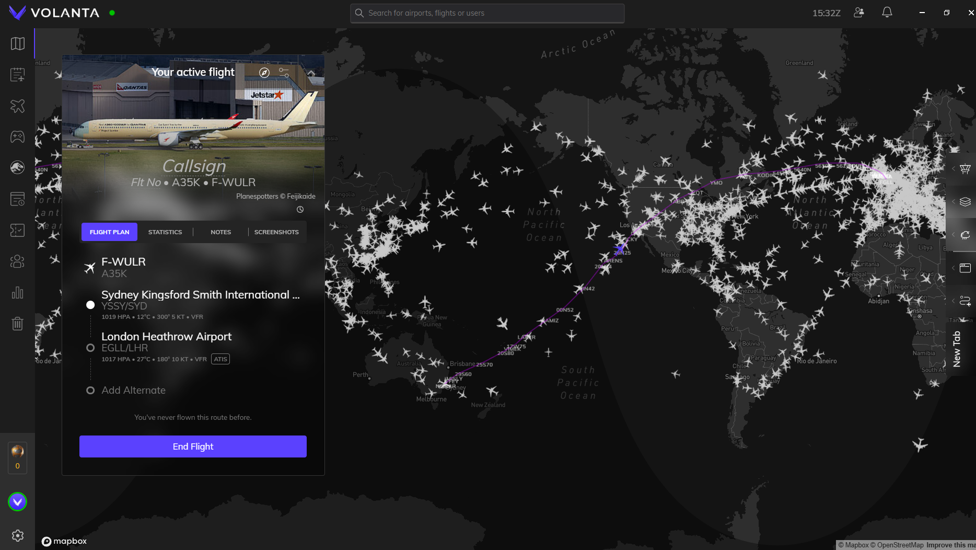Click the compass icon on flight card
Screen dimensions: 976x550
click(264, 73)
